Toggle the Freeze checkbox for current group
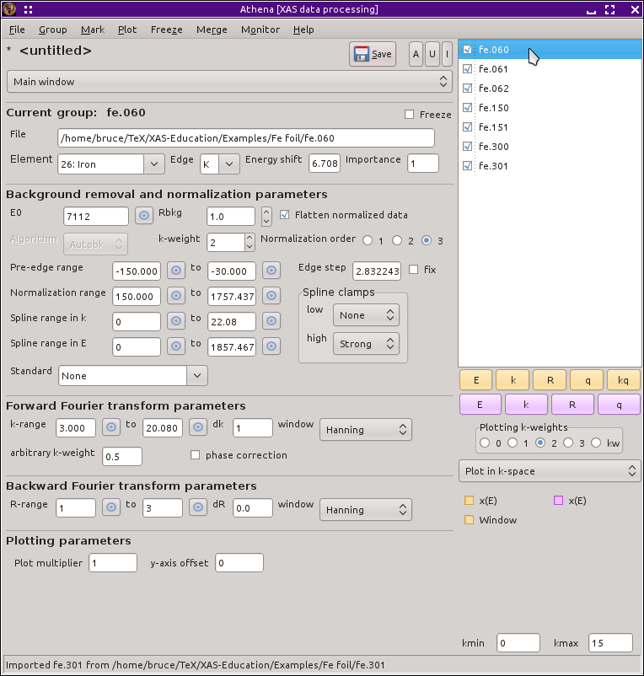Image resolution: width=644 pixels, height=676 pixels. point(410,115)
